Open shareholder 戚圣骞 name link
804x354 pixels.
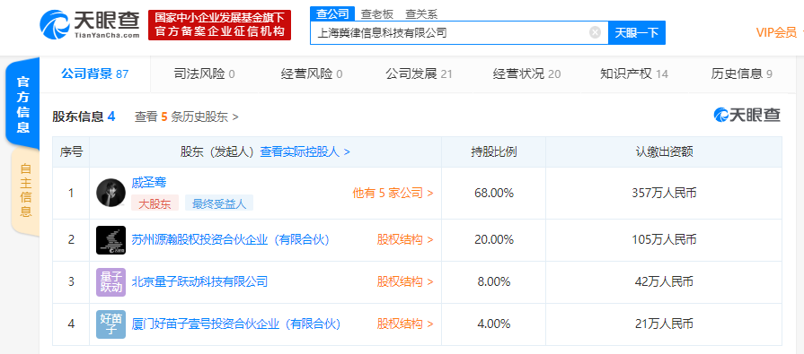[x=149, y=182]
